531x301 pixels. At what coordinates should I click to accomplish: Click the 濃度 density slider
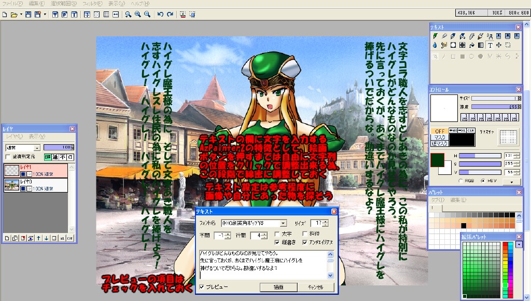(x=495, y=107)
